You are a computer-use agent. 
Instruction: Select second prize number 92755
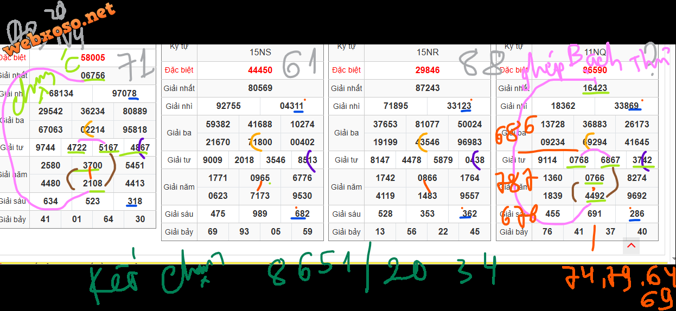pos(228,106)
